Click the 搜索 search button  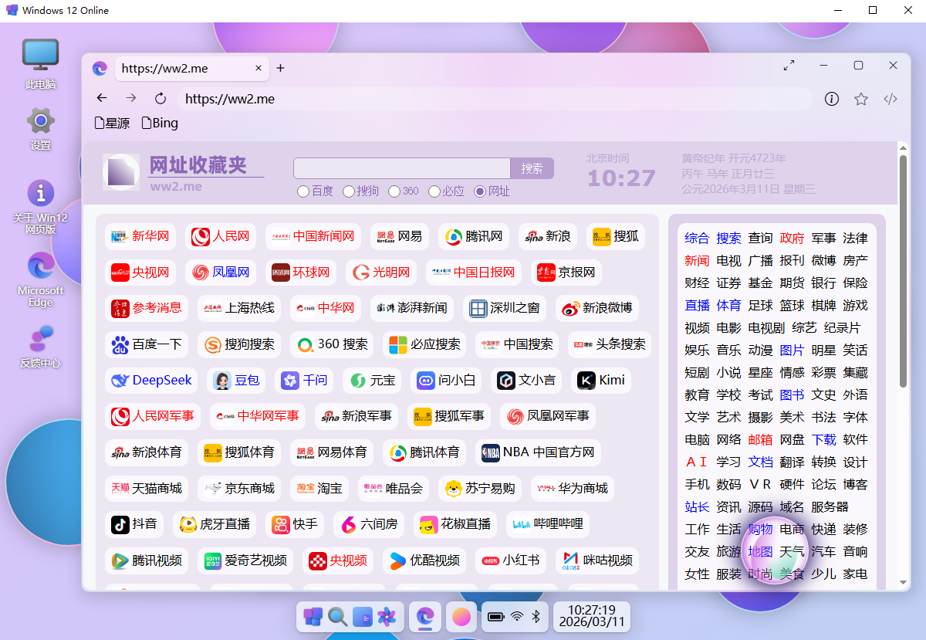[532, 168]
